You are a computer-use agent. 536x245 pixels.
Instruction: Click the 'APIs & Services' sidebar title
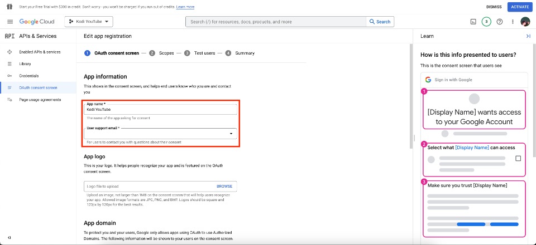click(x=38, y=36)
